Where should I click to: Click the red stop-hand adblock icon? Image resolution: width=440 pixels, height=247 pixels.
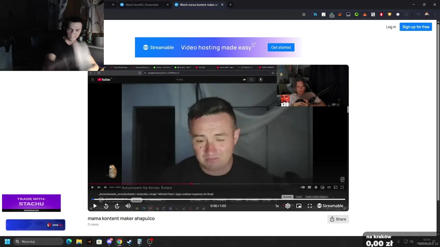(x=381, y=14)
